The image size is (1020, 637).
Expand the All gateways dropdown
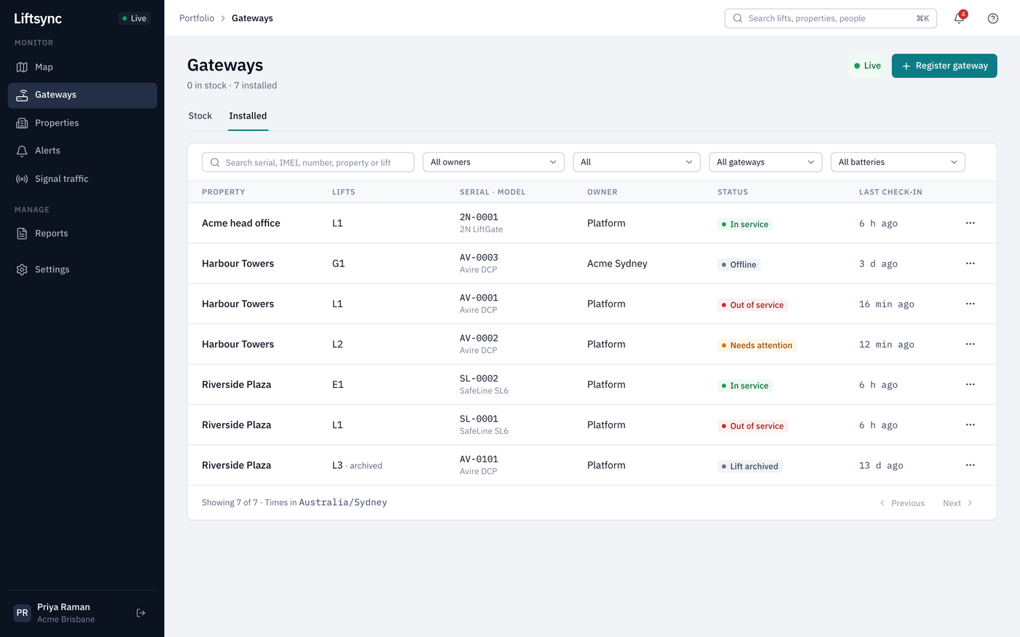766,162
